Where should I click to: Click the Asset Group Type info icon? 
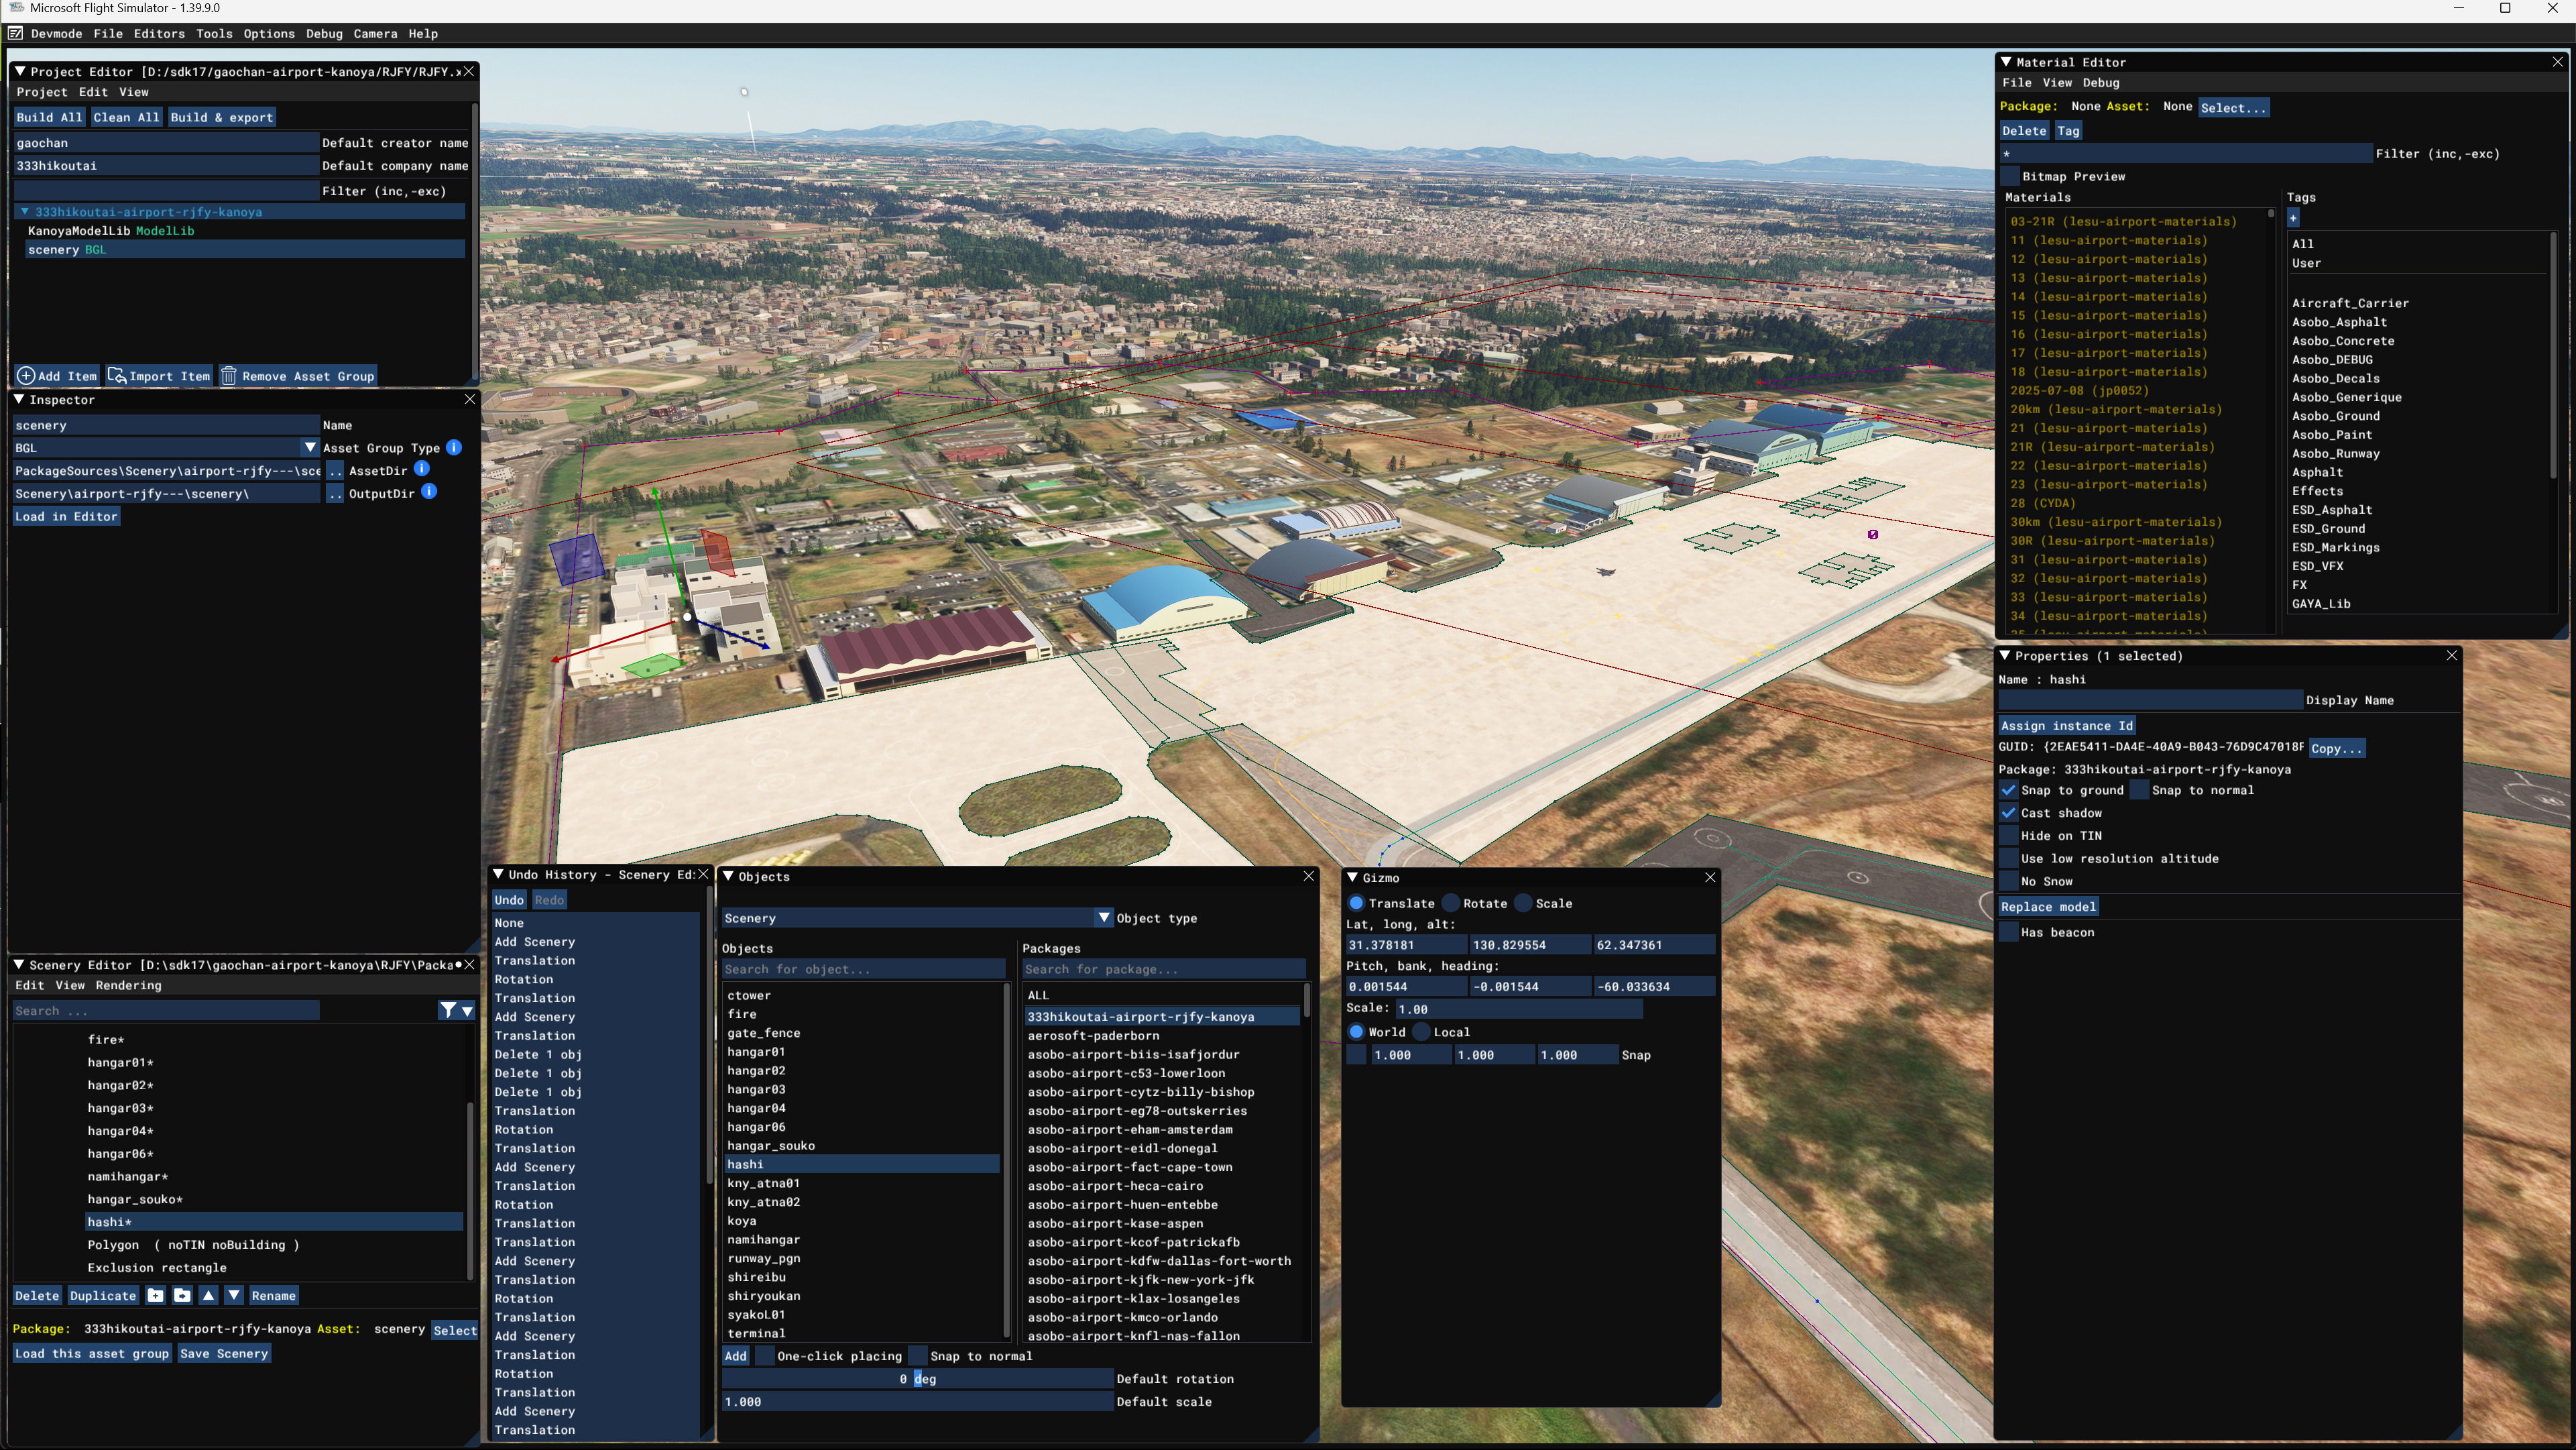(x=454, y=447)
